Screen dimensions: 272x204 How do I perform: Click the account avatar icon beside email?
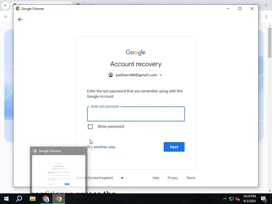[x=111, y=75]
